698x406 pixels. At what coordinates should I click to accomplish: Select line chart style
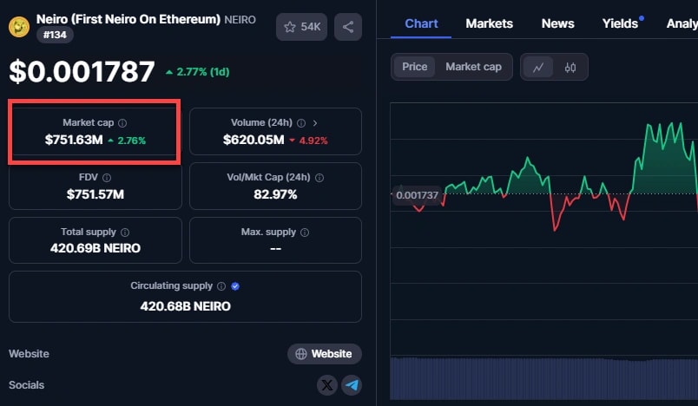point(538,67)
